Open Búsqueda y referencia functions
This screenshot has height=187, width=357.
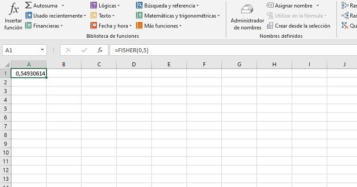click(167, 5)
